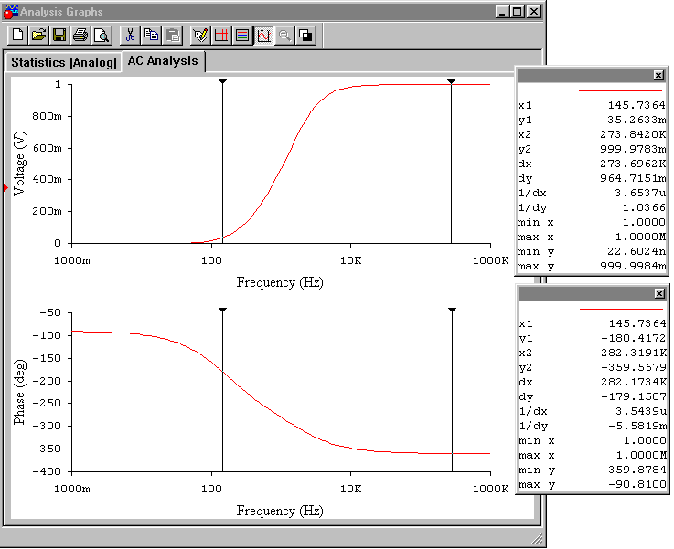Screen dimensions: 674x549
Task: Click x1 value 145.7364 in upper readout
Action: [637, 105]
